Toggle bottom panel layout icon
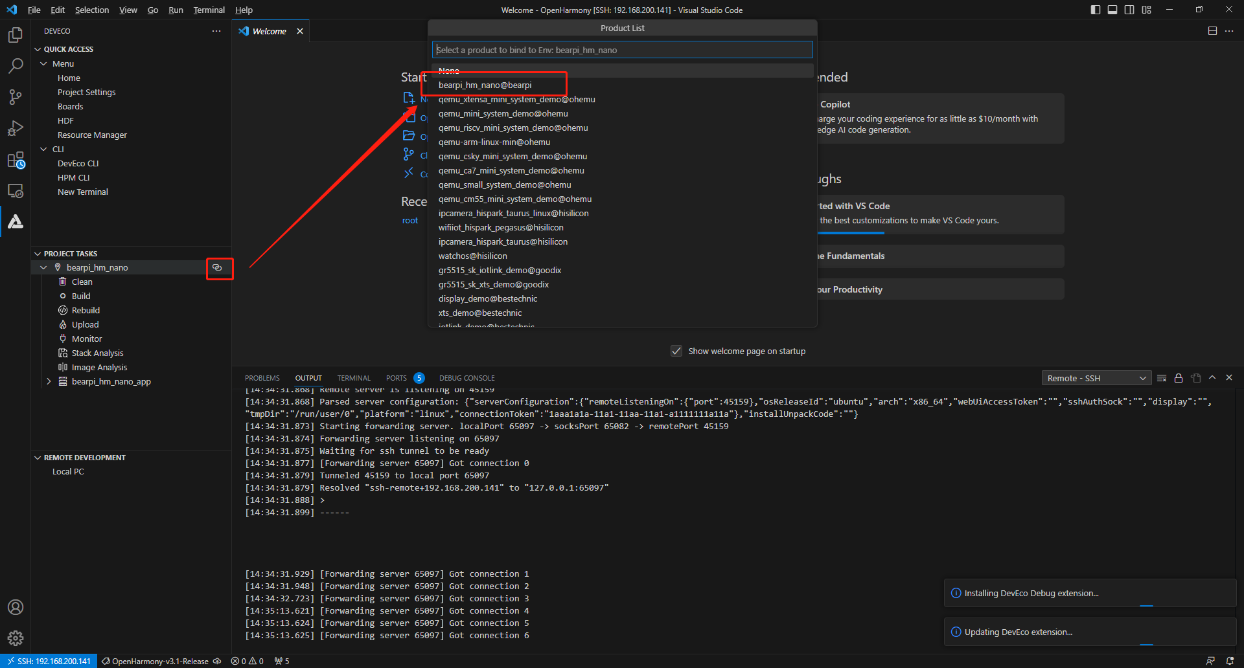This screenshot has width=1244, height=668. 1112,10
